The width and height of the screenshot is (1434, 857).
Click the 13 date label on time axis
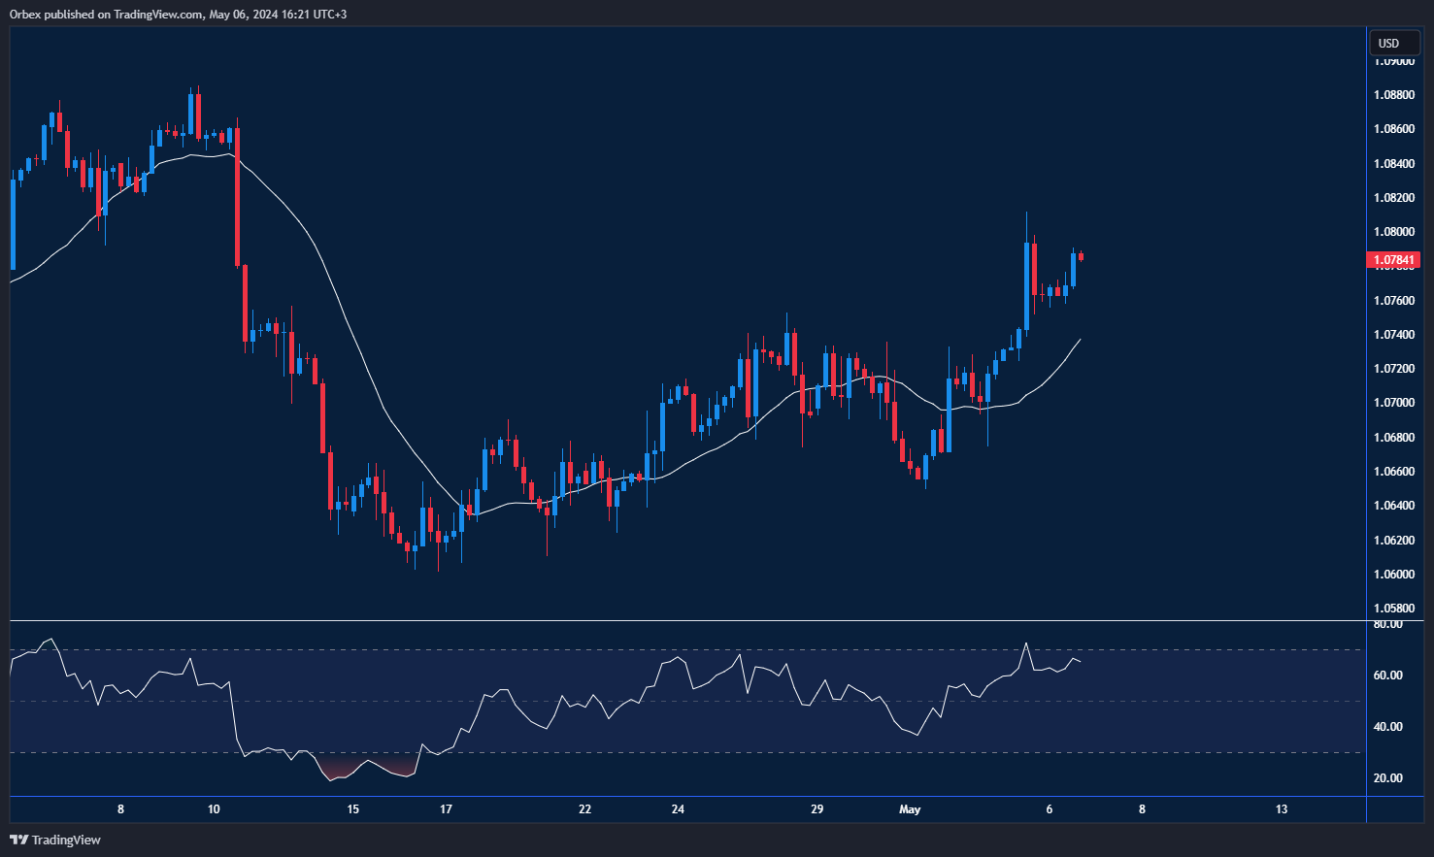[x=1282, y=809]
